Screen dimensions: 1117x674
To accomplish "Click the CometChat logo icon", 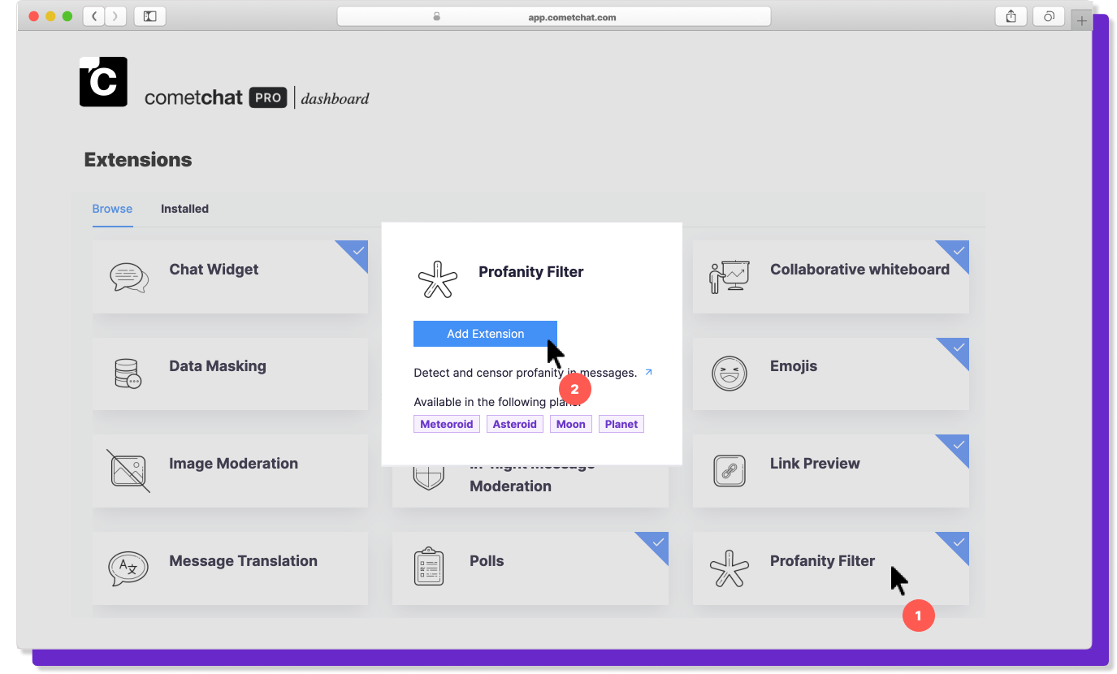I will 103,82.
